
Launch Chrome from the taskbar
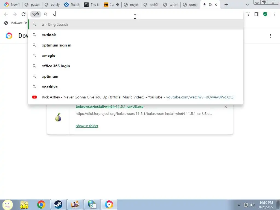point(41,205)
